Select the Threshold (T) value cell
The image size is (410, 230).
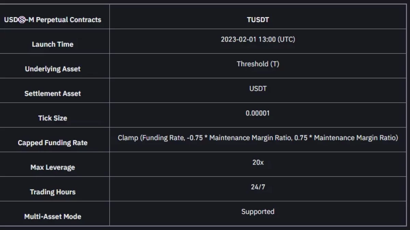[x=258, y=64]
